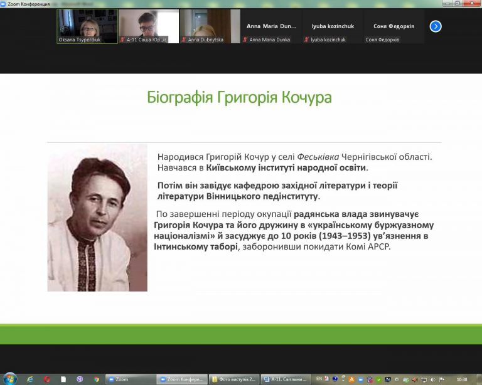Open the А-11 Світлини Word document
This screenshot has width=482, height=385.
pyautogui.click(x=286, y=379)
